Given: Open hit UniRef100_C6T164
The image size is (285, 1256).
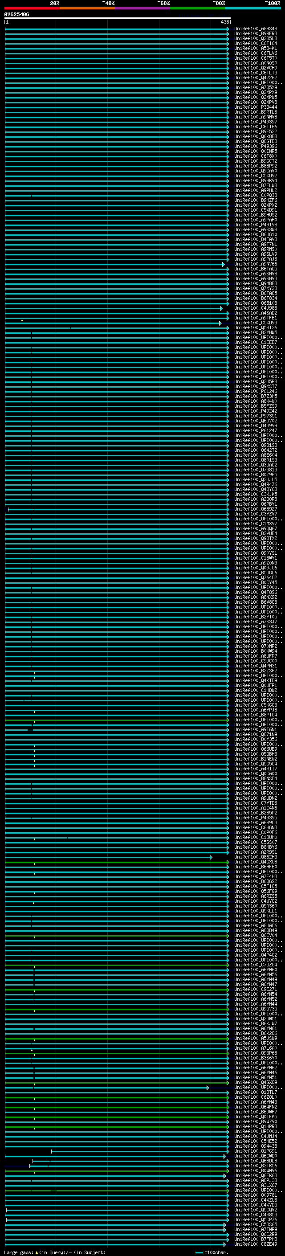Looking at the screenshot, I should point(256,43).
